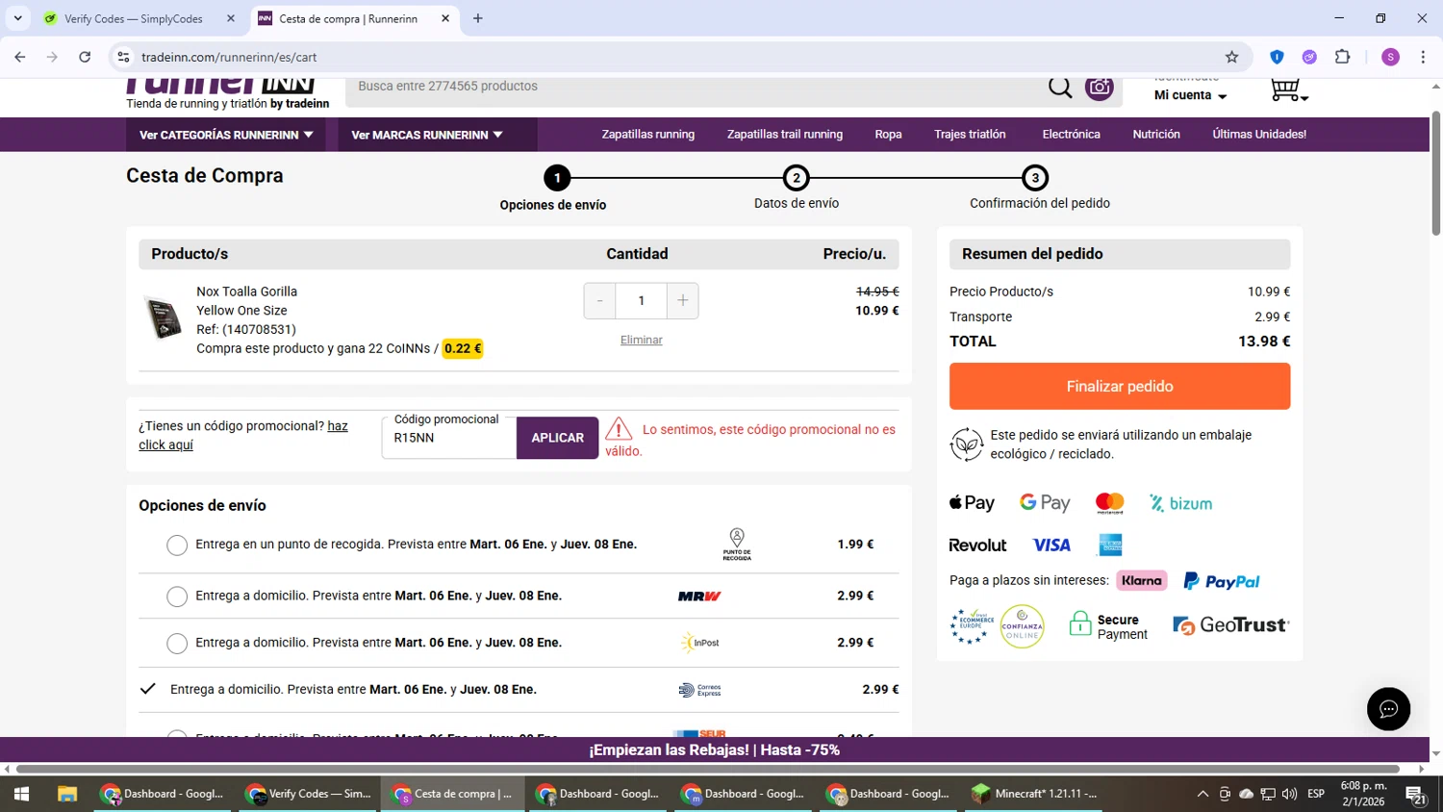
Task: Open the camera image search icon
Action: click(1100, 88)
